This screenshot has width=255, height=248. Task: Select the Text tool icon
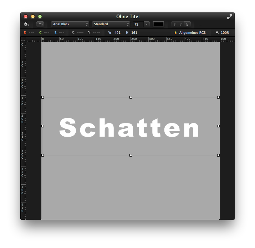tap(40, 24)
